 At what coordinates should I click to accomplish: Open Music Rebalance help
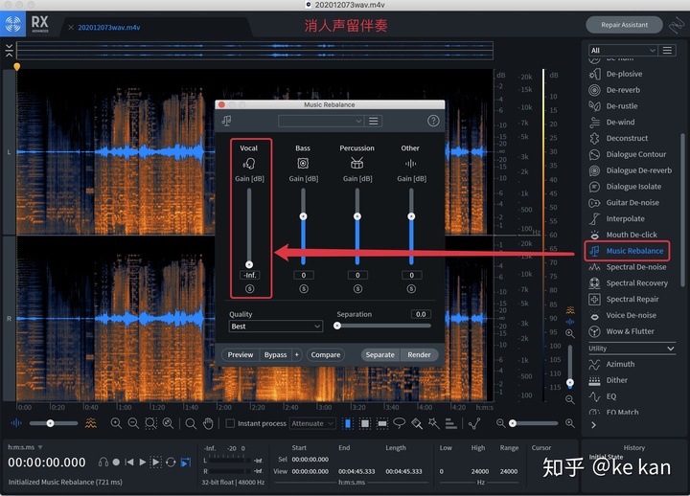click(x=433, y=121)
